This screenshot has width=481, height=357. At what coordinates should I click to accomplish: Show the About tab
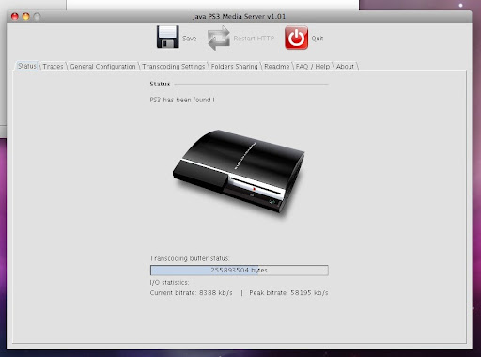click(x=345, y=67)
